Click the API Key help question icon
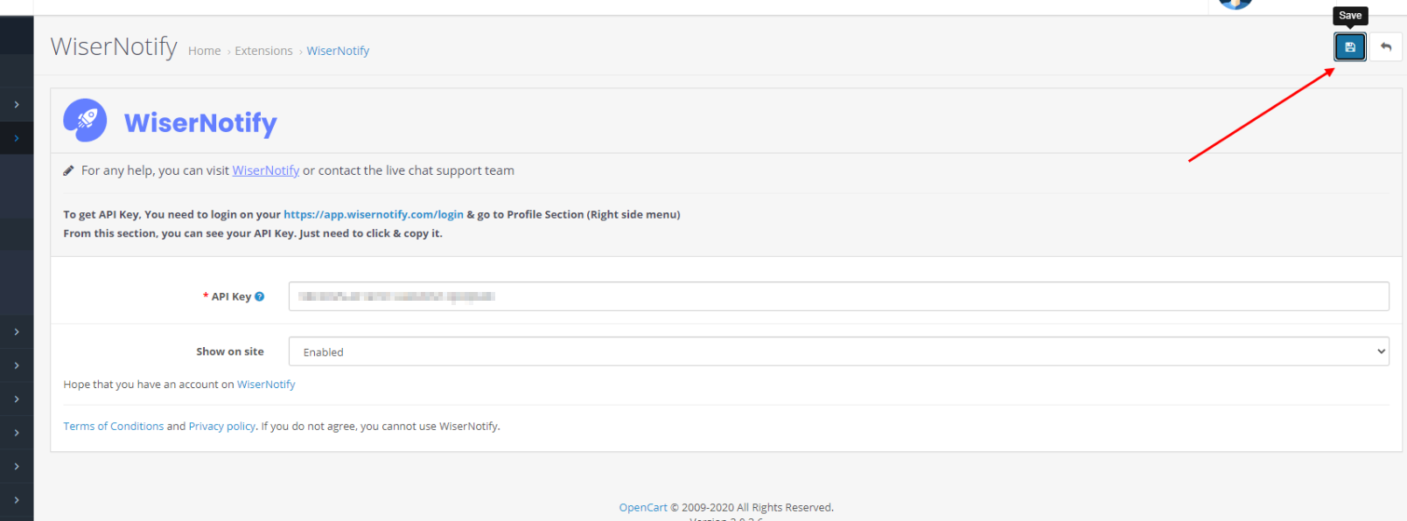Viewport: 1407px width, 521px height. click(259, 296)
